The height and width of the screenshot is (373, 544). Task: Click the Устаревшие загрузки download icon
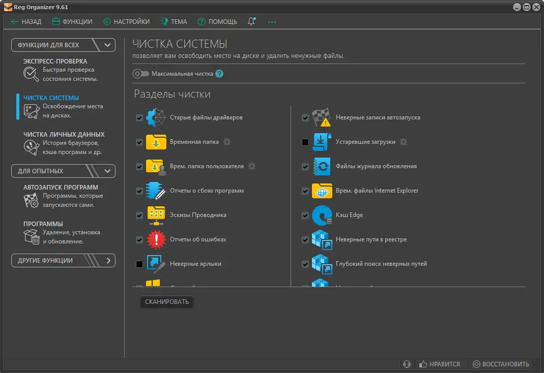322,142
